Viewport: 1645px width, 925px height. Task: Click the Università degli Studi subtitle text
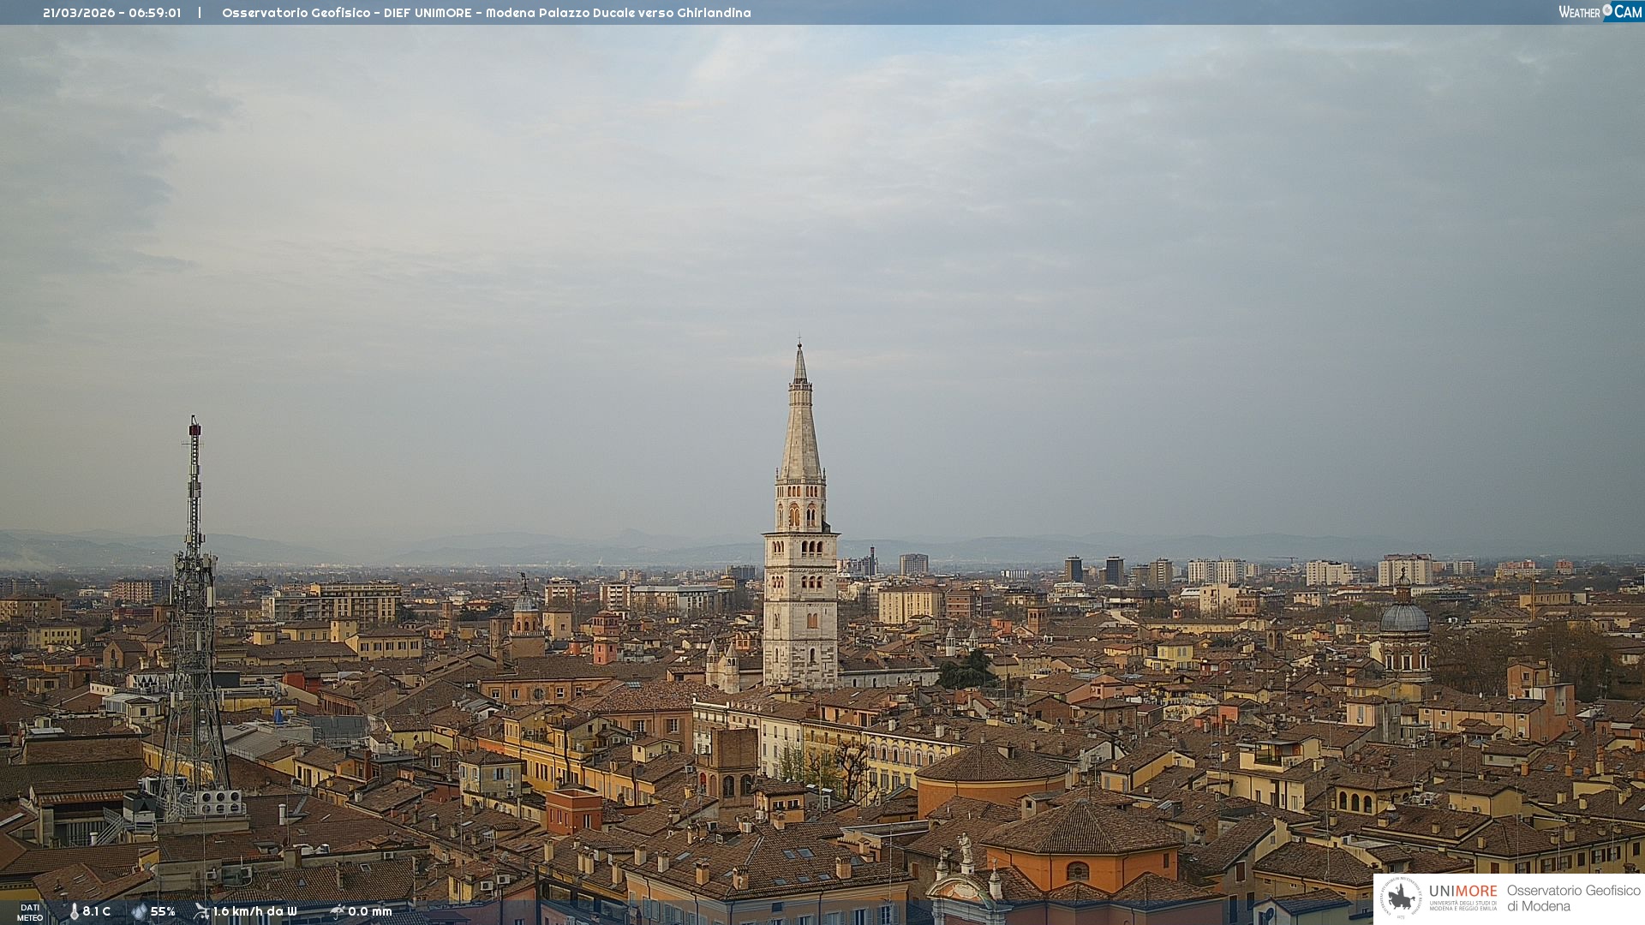click(1463, 905)
